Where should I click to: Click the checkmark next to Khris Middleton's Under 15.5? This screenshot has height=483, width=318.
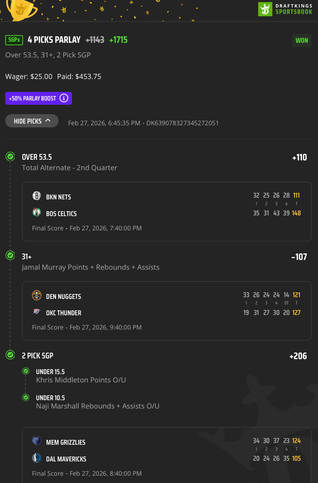pos(26,371)
